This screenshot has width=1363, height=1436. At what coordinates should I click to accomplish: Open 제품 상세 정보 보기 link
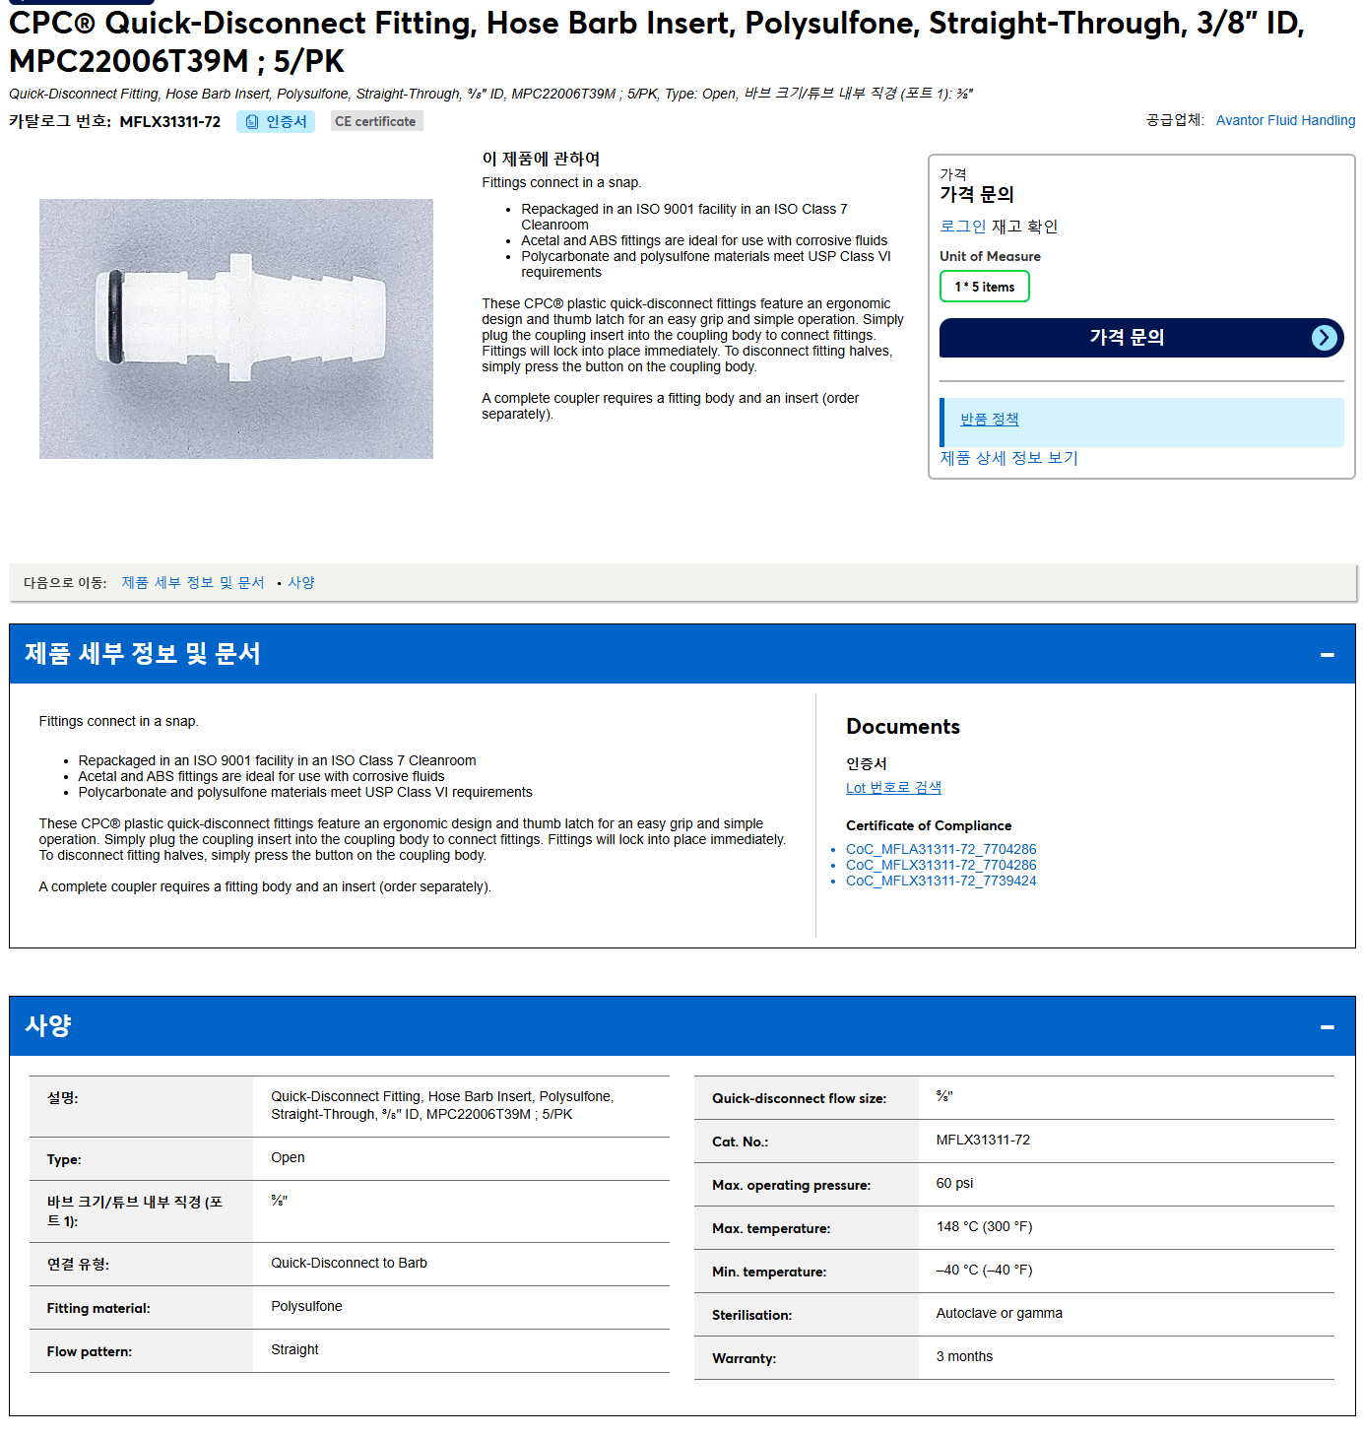1008,458
